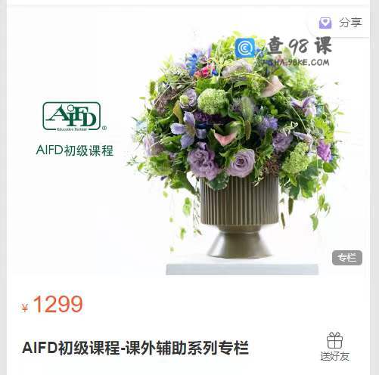Tap the 分享 share label

[350, 23]
